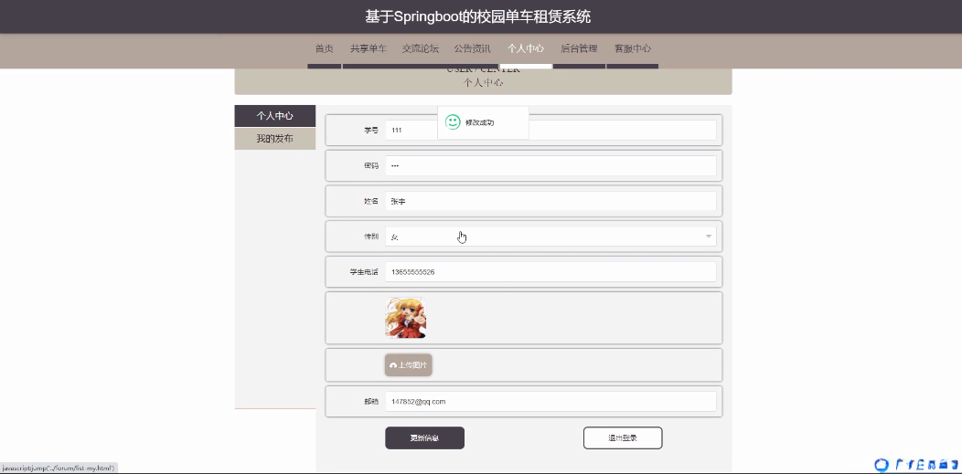Click the 学生电话 phone field
Image resolution: width=962 pixels, height=474 pixels.
pos(550,272)
